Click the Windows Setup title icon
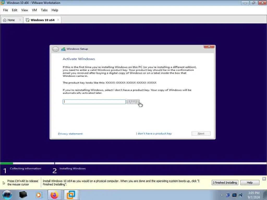267x200 pixels. pos(63,49)
